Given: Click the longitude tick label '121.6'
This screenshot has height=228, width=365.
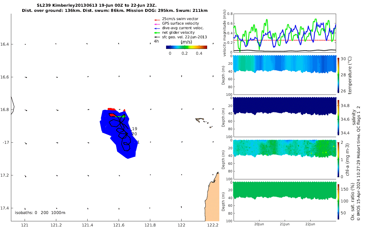Looking at the screenshot, I should 119,225.
